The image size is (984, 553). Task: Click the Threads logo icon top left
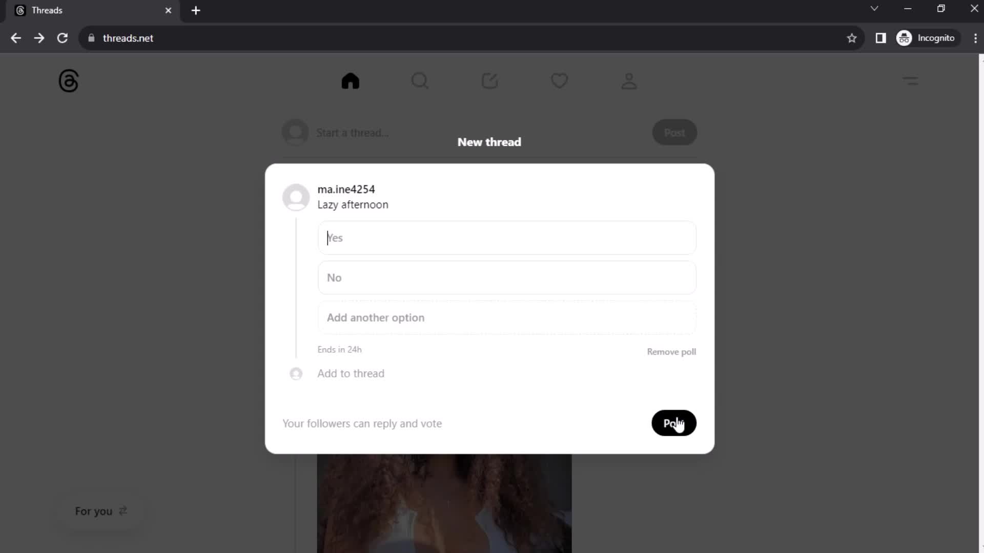[68, 80]
